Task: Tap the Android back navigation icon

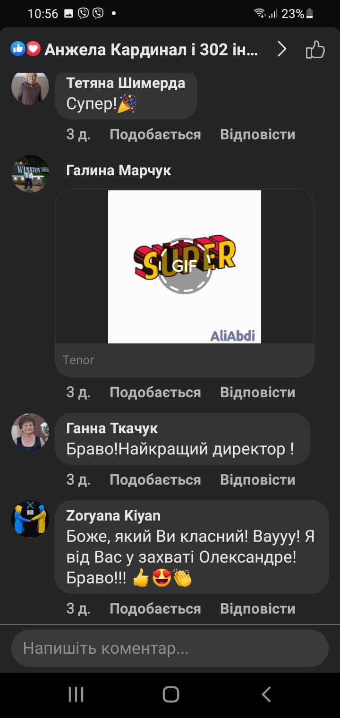Action: coord(266,694)
